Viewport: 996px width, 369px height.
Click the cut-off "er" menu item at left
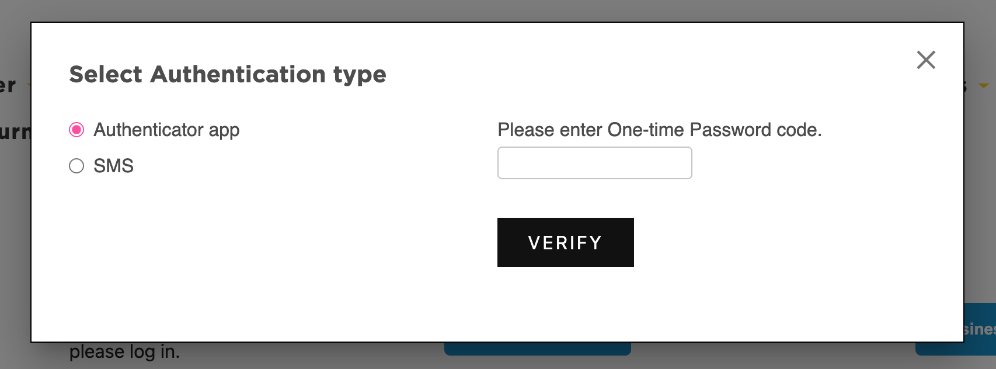pyautogui.click(x=8, y=86)
